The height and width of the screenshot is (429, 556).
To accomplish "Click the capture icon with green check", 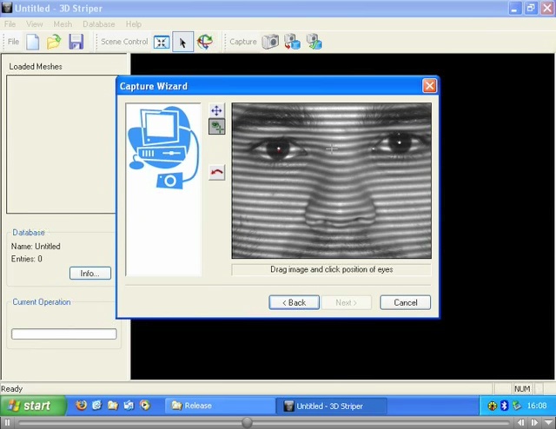I will pyautogui.click(x=314, y=42).
